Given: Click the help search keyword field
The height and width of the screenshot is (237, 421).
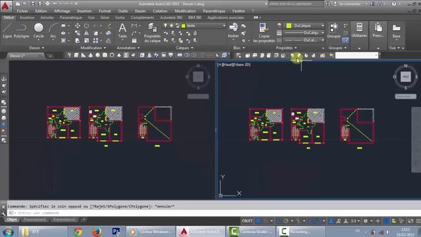Looking at the screenshot, I should coord(296,4).
